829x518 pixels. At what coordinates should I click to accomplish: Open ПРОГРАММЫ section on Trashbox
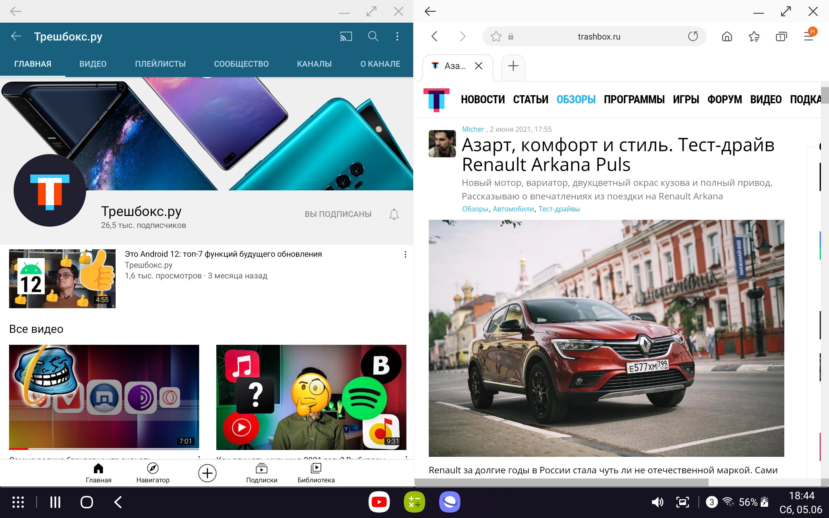point(634,100)
